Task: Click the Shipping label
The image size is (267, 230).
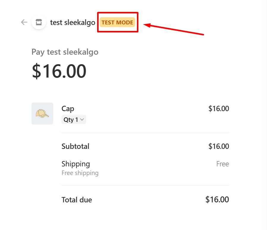Action: [75, 164]
